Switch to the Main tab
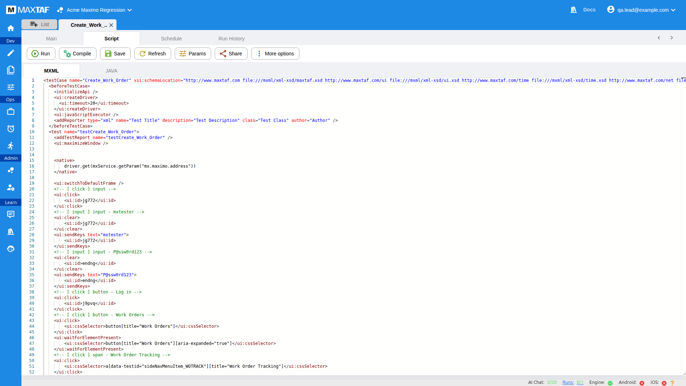Image resolution: width=686 pixels, height=386 pixels. click(51, 39)
